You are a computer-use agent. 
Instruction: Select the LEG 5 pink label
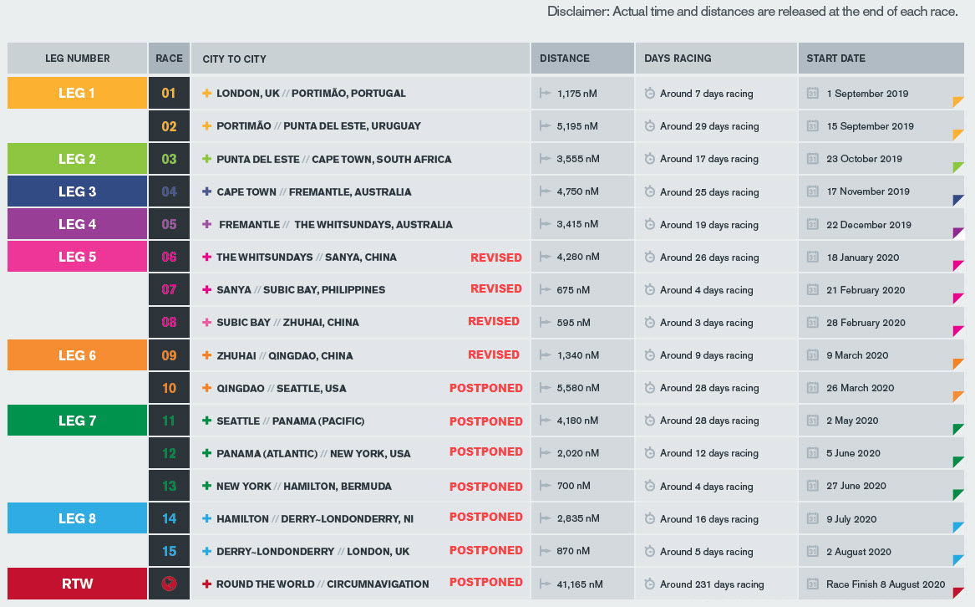tap(77, 257)
